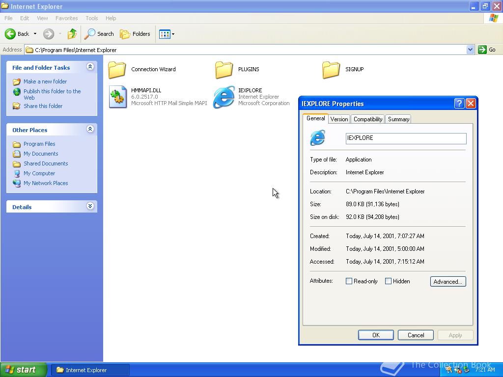Select the Connection Wizard folder icon
503x377 pixels.
[x=117, y=70]
